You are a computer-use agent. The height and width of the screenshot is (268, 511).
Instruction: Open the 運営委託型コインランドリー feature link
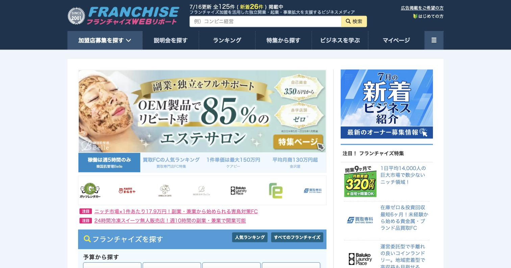pos(403,257)
